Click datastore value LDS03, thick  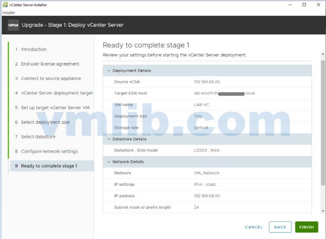point(207,150)
